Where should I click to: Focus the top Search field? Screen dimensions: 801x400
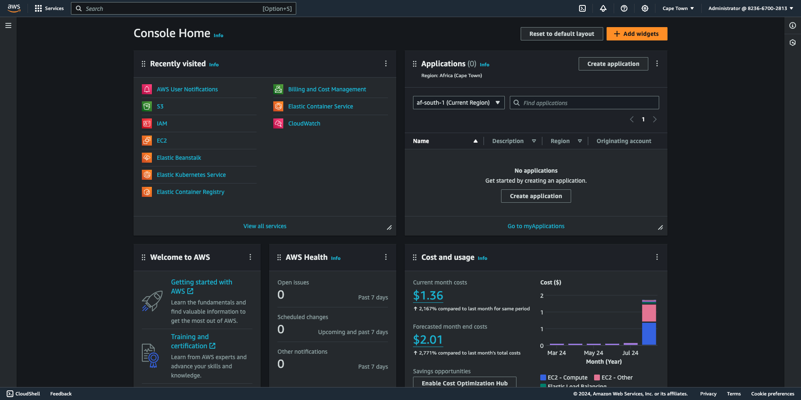click(184, 8)
